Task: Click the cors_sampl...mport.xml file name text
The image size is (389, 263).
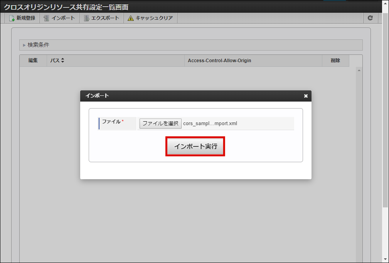Action: (210, 123)
